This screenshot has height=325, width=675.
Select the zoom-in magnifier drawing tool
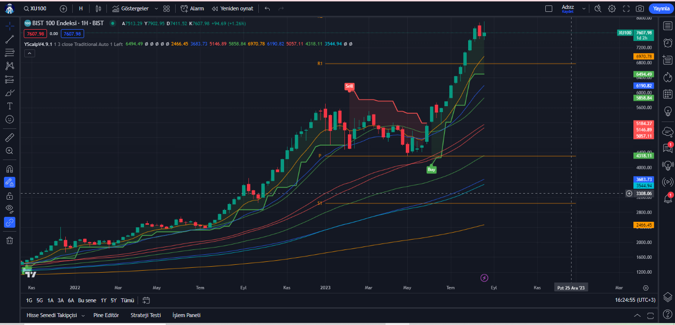coord(9,151)
